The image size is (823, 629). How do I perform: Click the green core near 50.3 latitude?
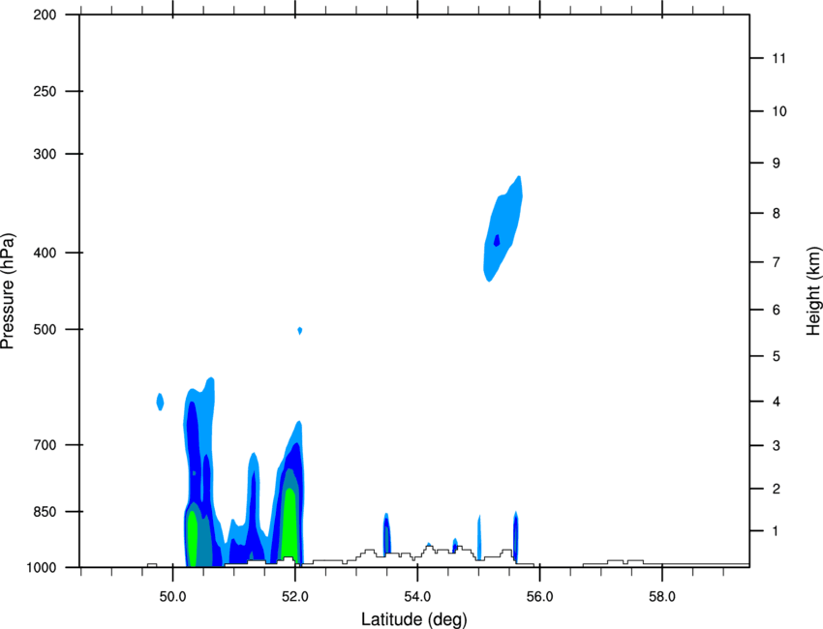[192, 538]
